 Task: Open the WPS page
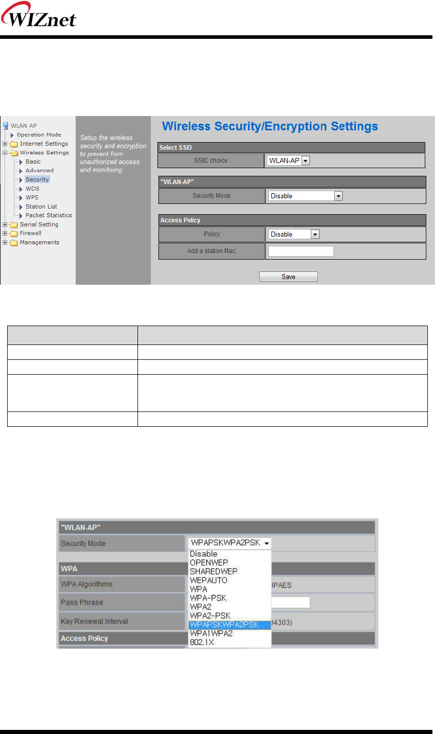click(32, 197)
